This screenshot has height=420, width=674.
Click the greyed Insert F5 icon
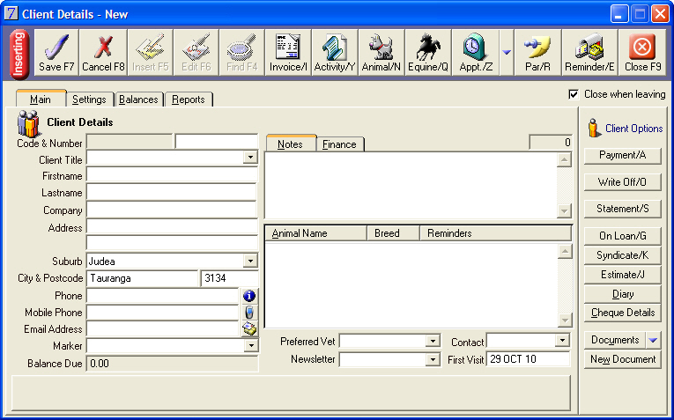[150, 53]
